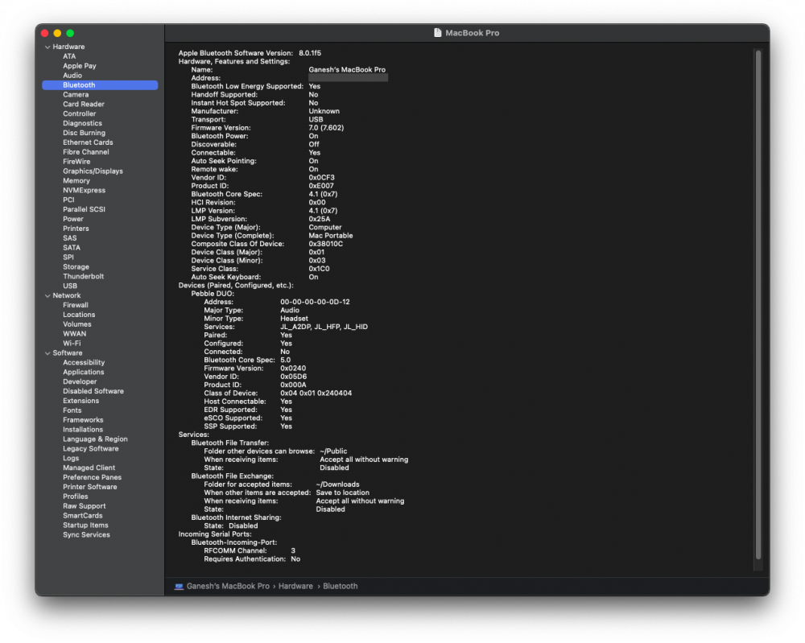Collapse the Network section in the sidebar
805x643 pixels.
47,295
